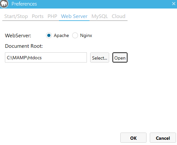Open the document root folder
The height and width of the screenshot is (145, 177).
[x=120, y=57]
